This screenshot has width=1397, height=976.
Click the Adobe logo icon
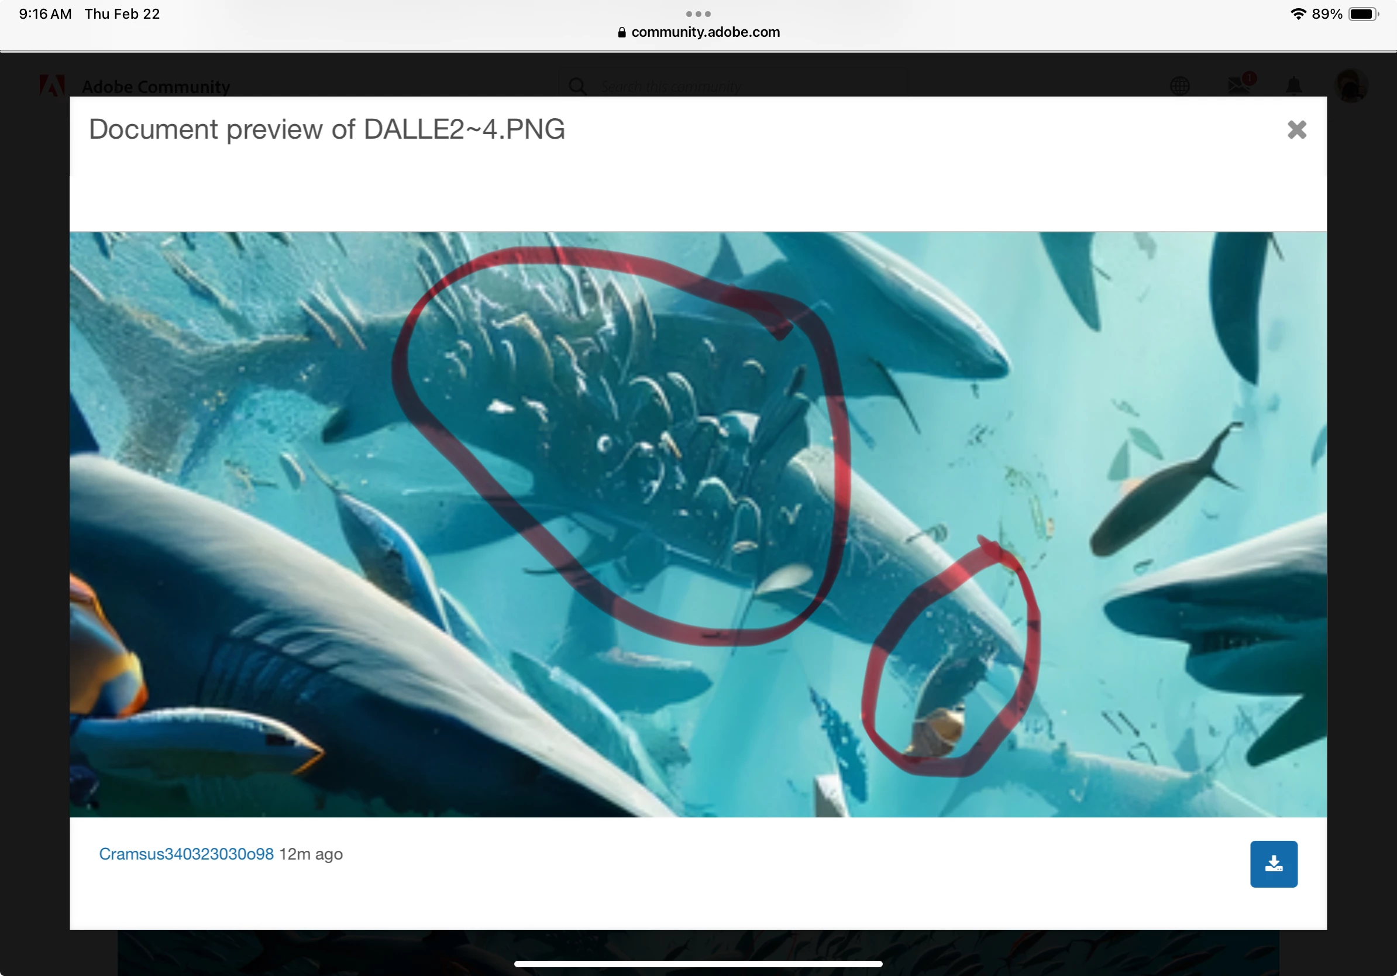pos(52,86)
